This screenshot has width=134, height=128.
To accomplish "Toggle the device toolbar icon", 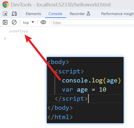I will (14, 14).
